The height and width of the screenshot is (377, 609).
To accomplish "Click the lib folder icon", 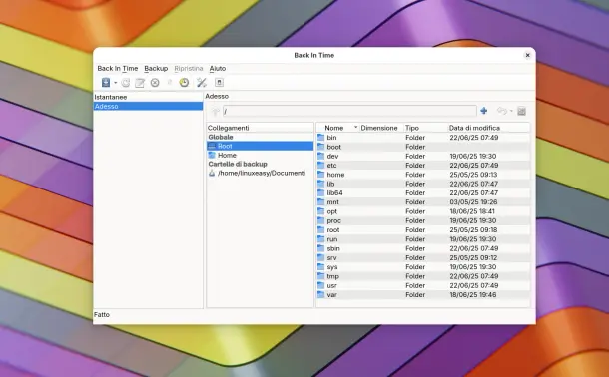I will click(x=320, y=184).
